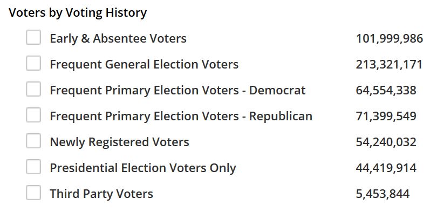Viewport: 430px width, 212px height.
Task: Click the Presidential Election Voters Only label
Action: pos(143,168)
